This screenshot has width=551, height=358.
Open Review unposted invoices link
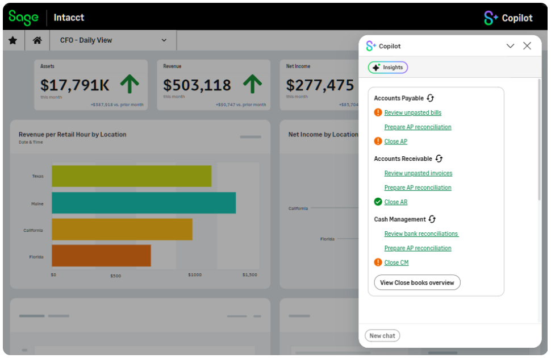click(x=418, y=173)
